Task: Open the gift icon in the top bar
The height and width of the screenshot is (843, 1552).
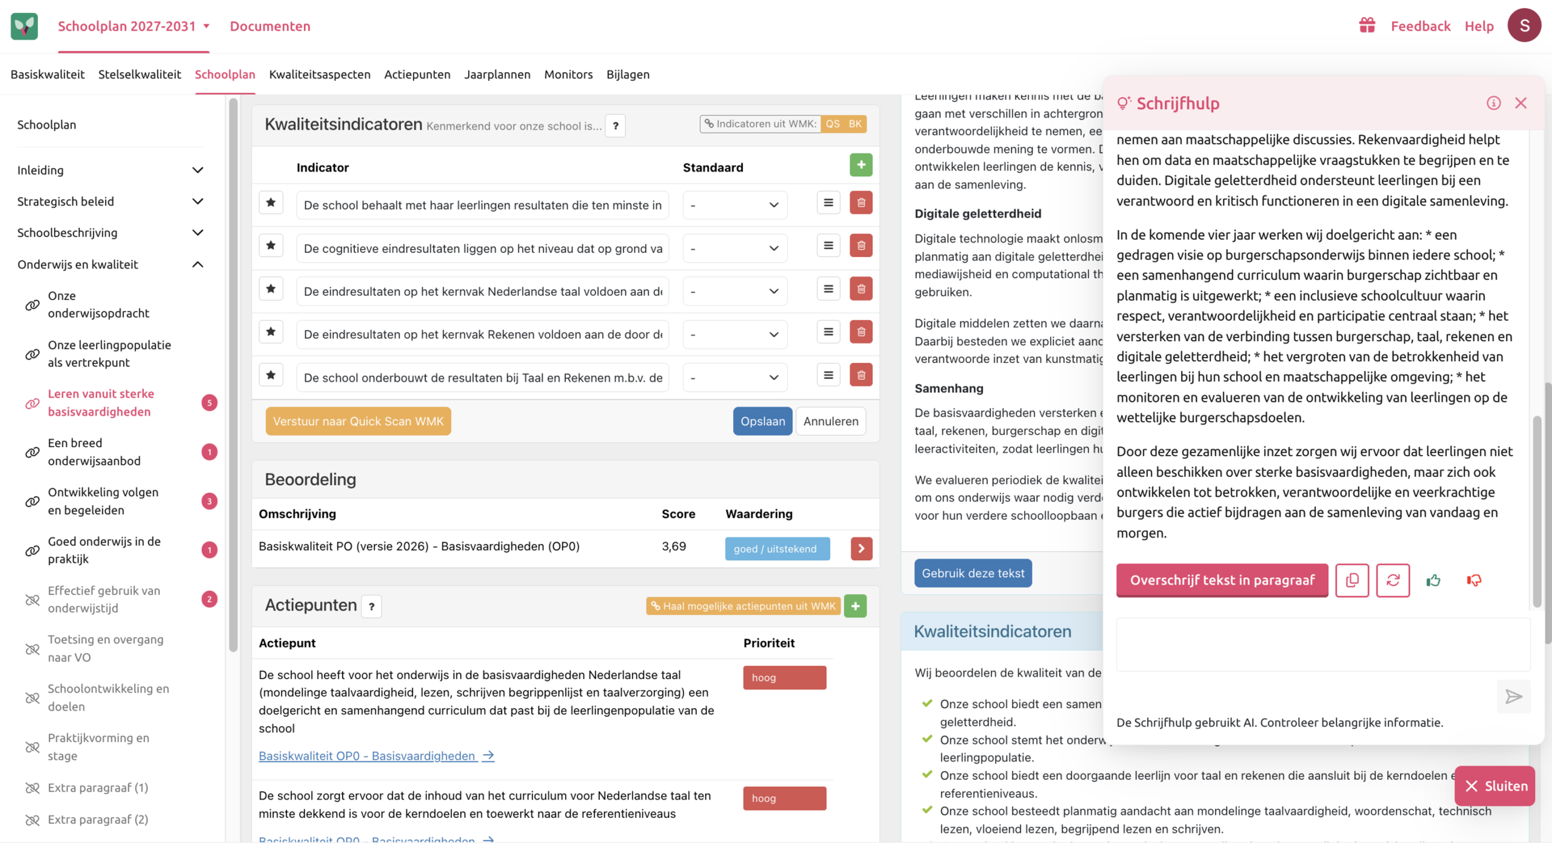Action: pyautogui.click(x=1367, y=25)
